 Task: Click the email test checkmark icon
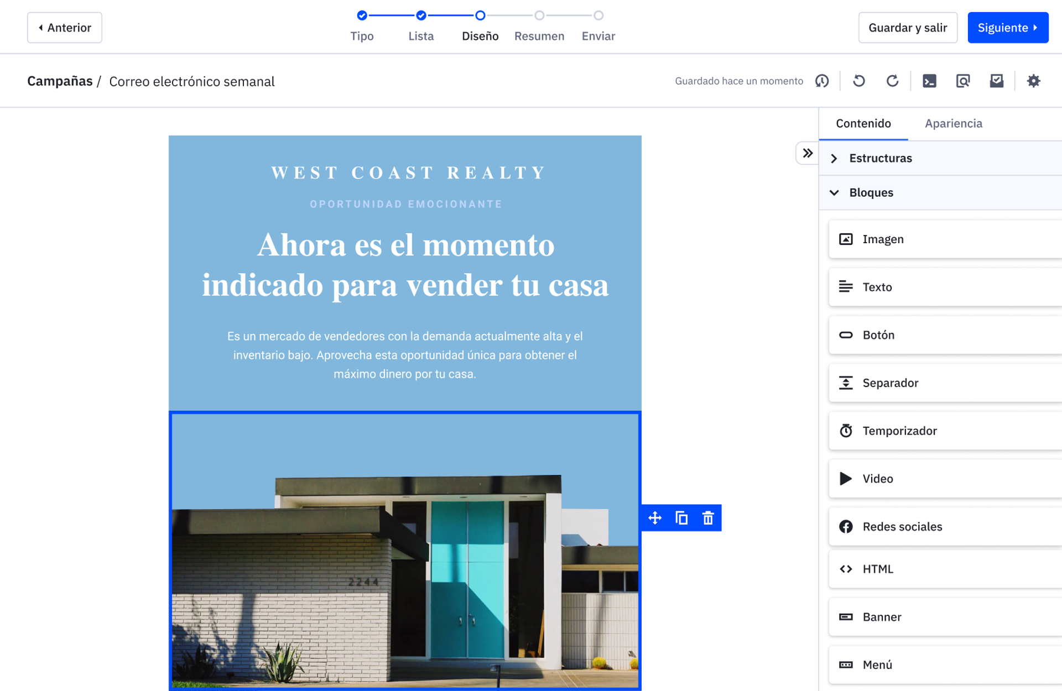pos(996,81)
